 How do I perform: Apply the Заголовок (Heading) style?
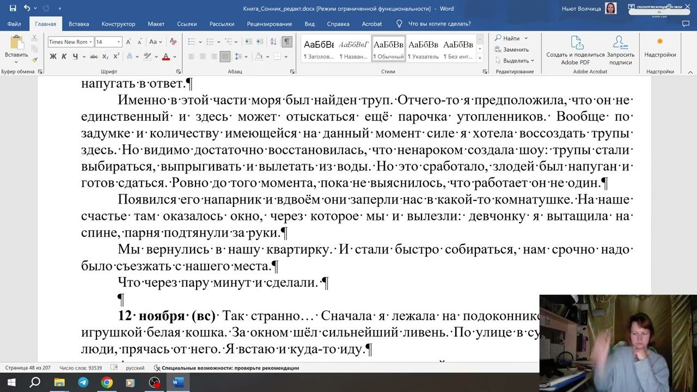point(319,48)
